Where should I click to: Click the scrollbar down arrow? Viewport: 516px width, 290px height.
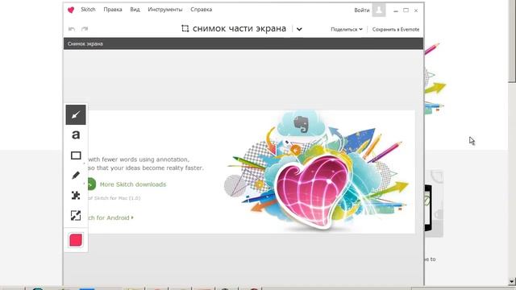[x=512, y=282]
